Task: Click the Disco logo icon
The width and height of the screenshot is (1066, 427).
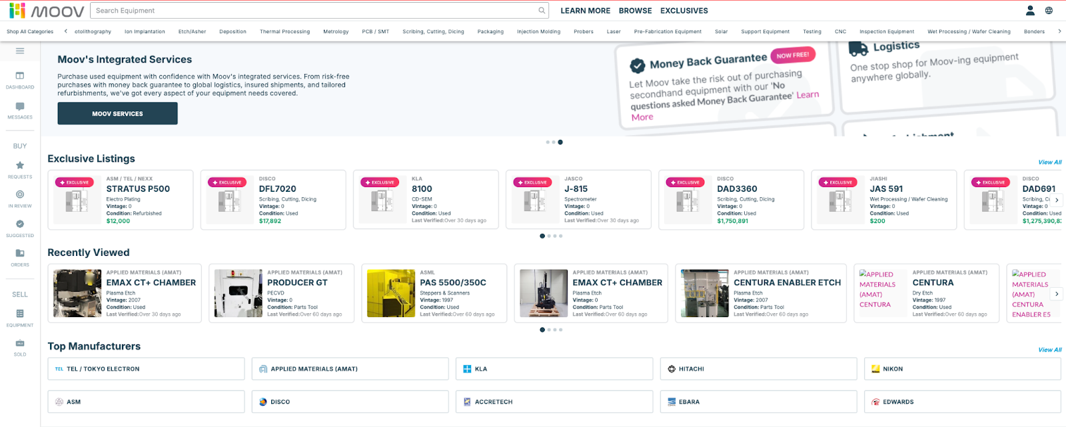Action: point(263,402)
